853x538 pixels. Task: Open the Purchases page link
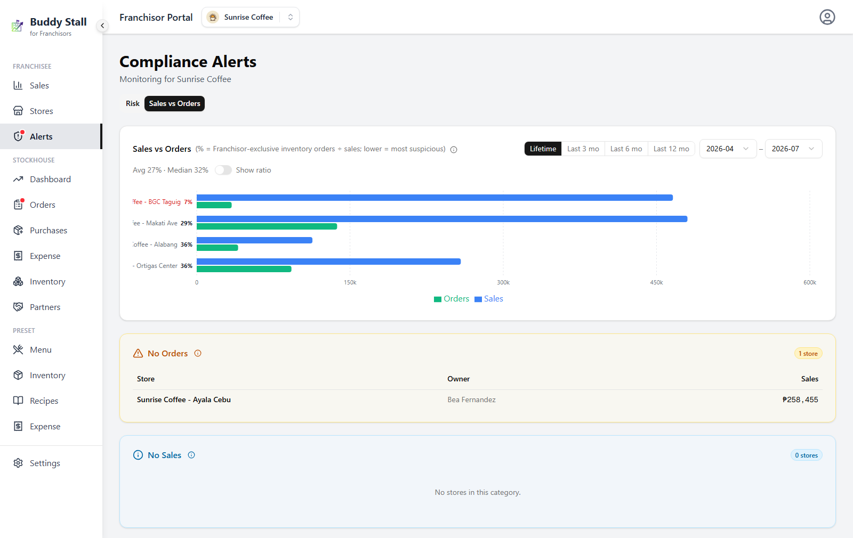(x=51, y=230)
